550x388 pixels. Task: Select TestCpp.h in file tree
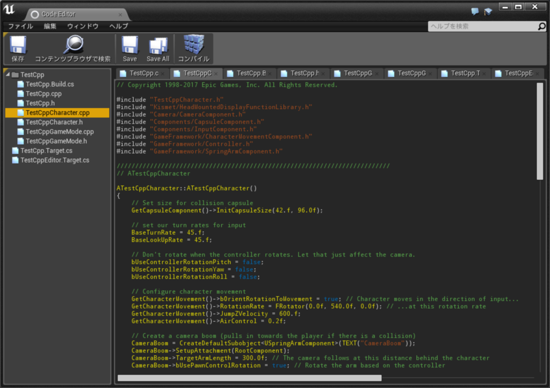57,103
